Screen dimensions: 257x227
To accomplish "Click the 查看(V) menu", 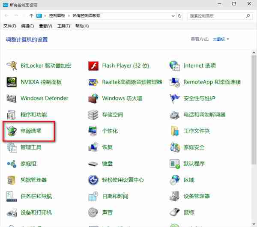I will pyautogui.click(x=45, y=26).
